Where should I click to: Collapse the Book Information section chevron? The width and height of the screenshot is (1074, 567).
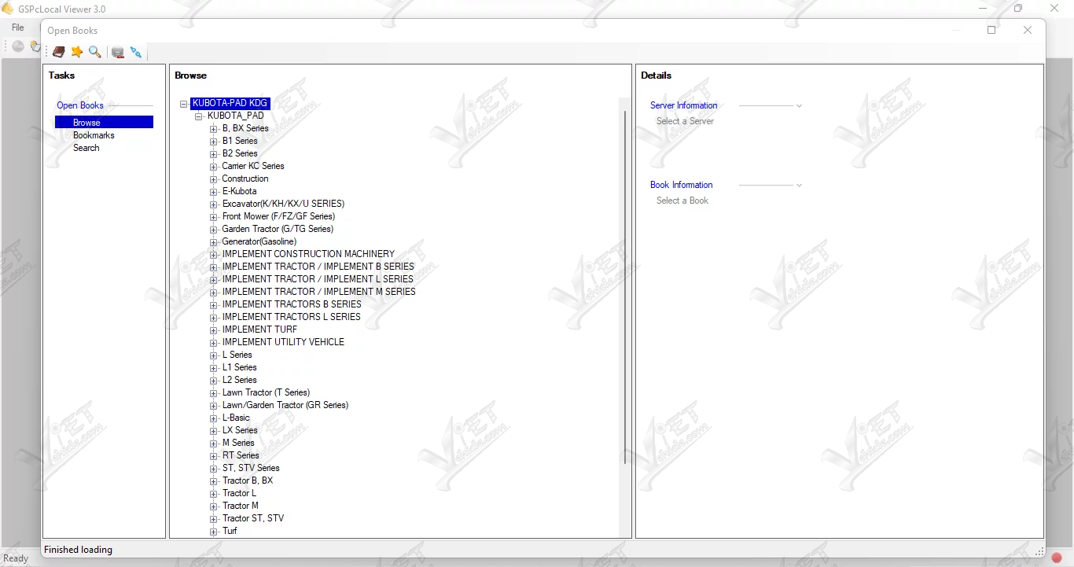[x=799, y=185]
